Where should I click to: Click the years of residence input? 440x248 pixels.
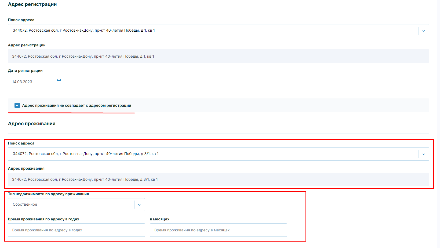[x=76, y=230]
